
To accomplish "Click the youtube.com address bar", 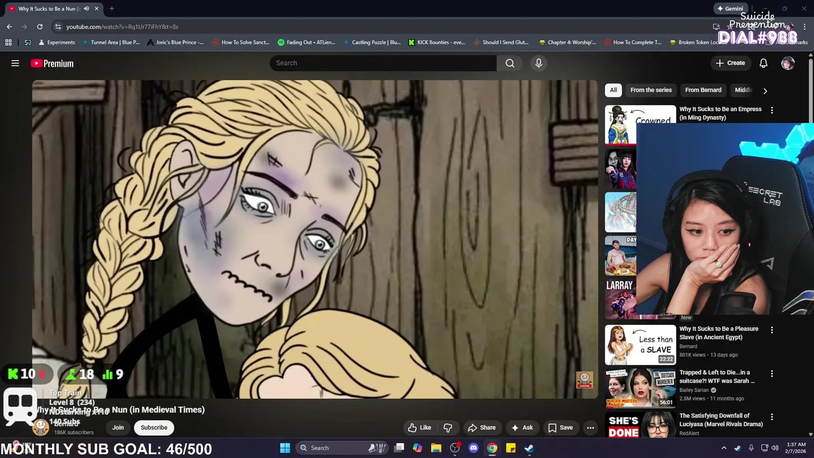I will point(382,27).
